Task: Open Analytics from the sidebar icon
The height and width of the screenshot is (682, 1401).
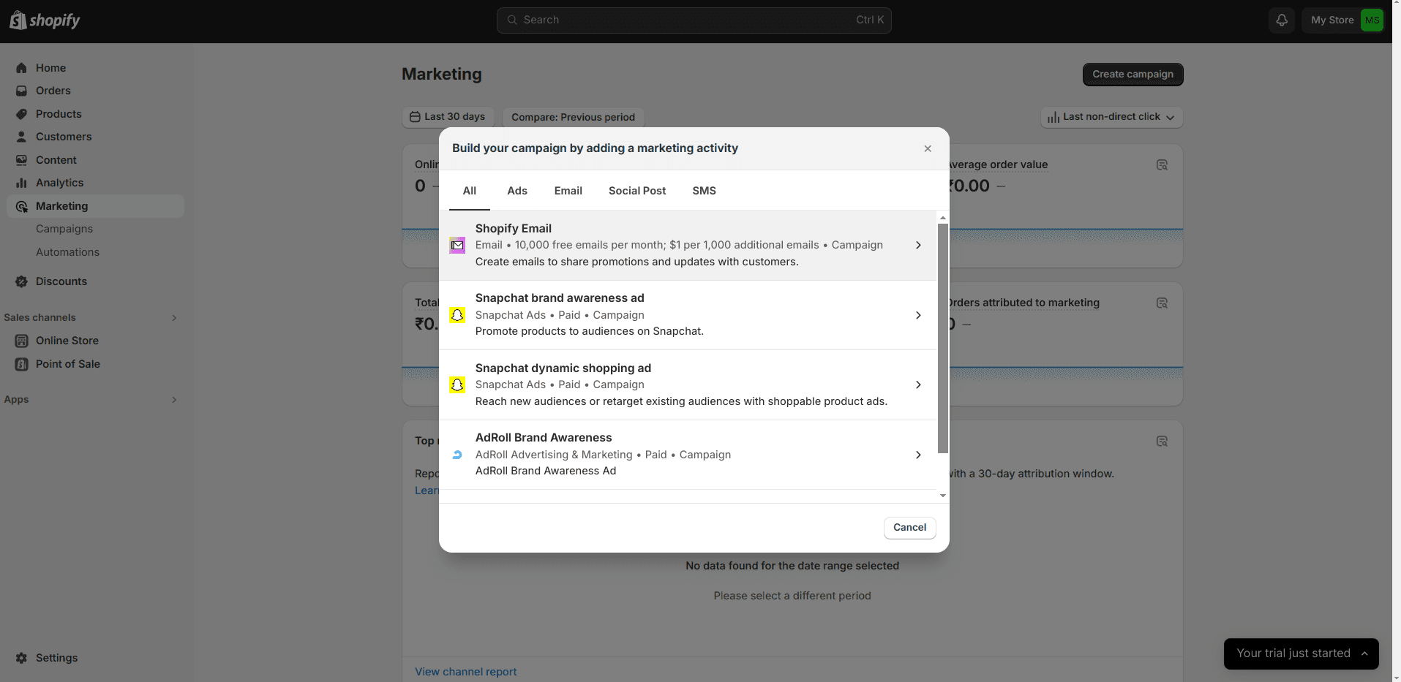Action: (22, 183)
